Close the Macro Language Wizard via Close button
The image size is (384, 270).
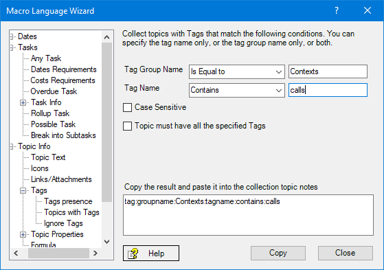346,253
